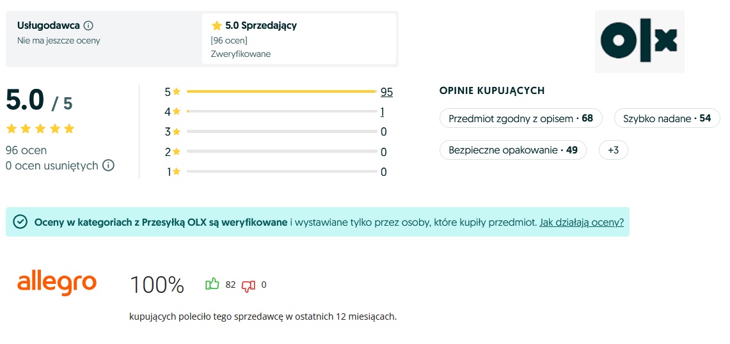This screenshot has width=730, height=344.
Task: Filter by Przedmiot zgodny z opisem tag
Action: (x=521, y=118)
